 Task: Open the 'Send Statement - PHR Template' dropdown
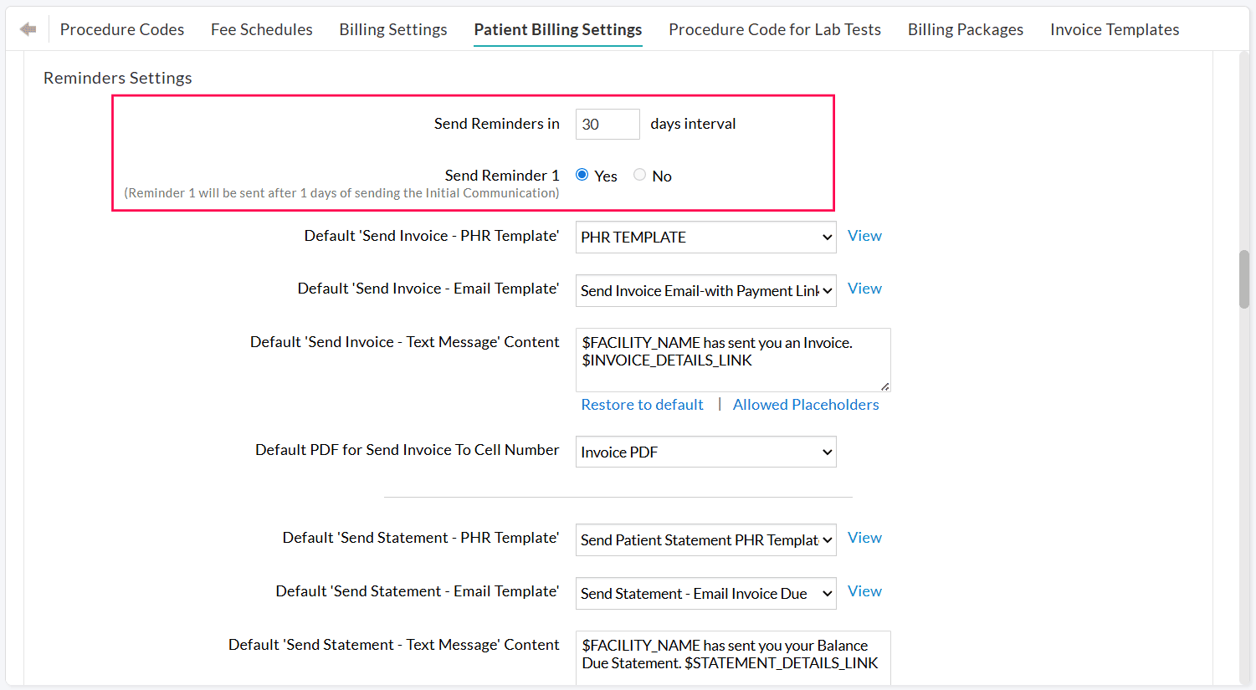click(x=705, y=539)
